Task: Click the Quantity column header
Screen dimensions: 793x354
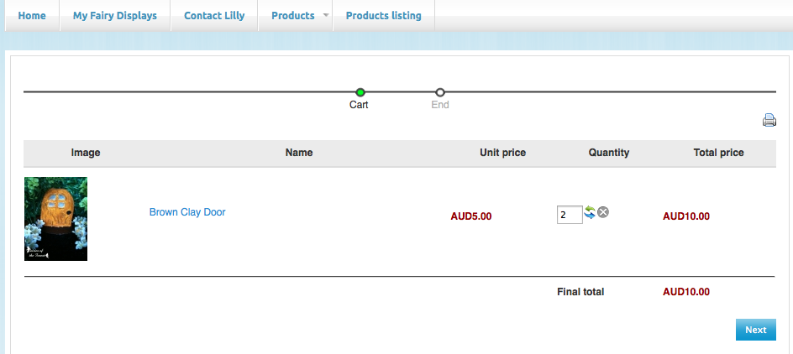Action: click(x=608, y=153)
